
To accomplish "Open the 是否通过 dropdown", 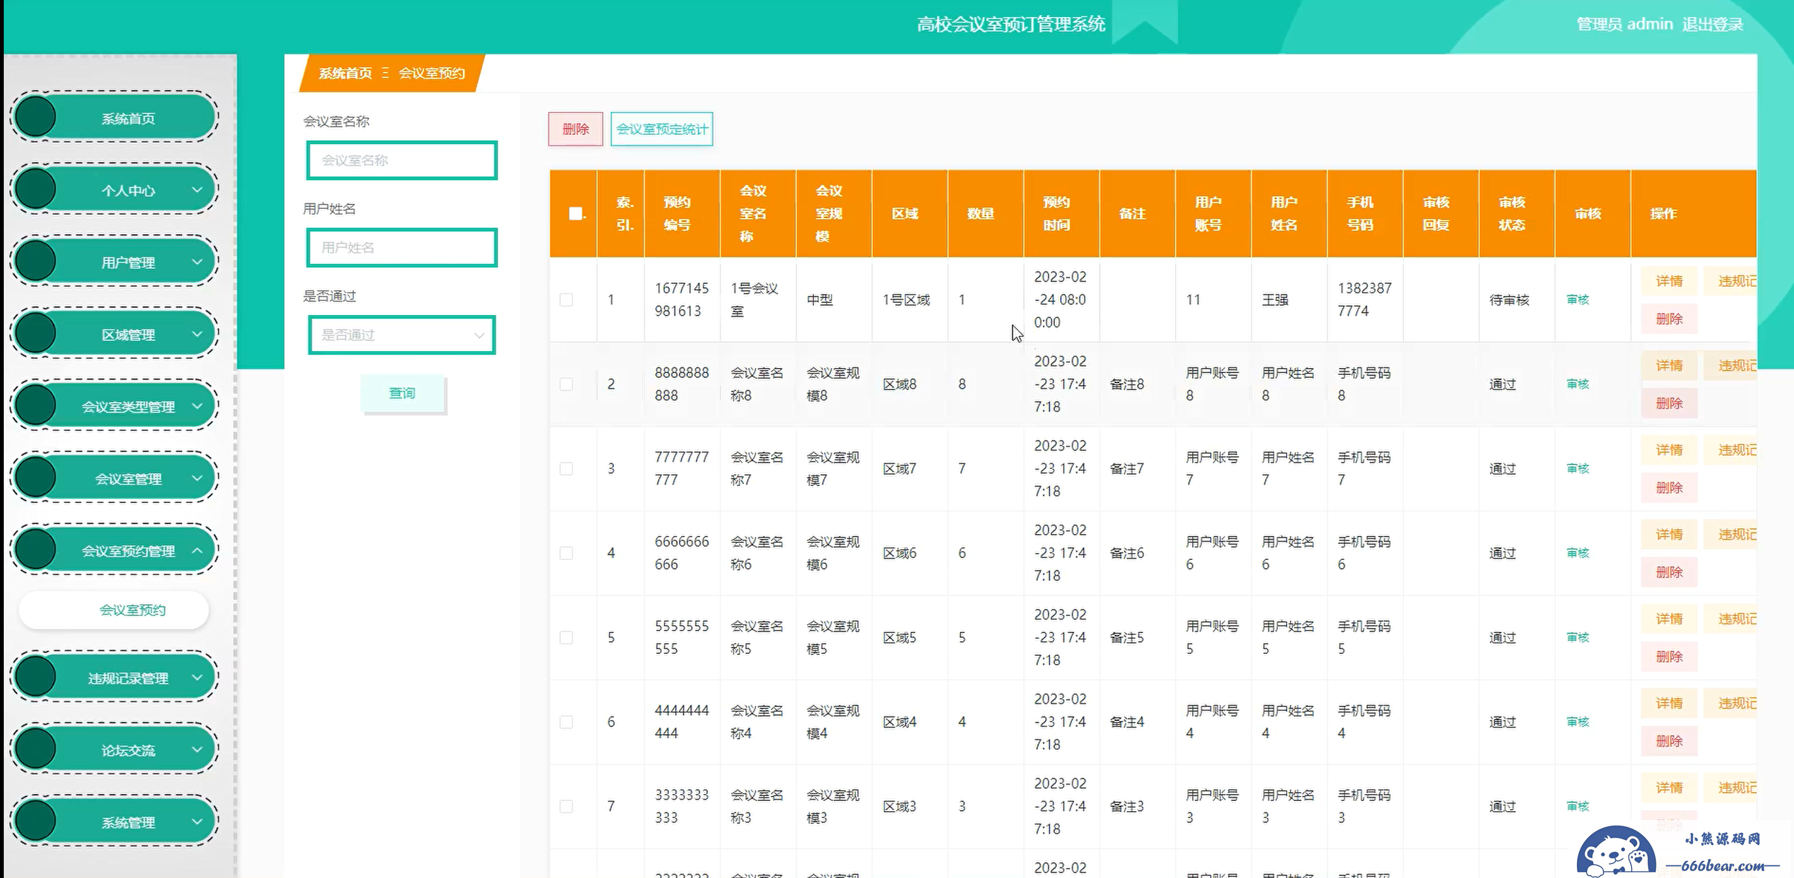I will coord(402,335).
